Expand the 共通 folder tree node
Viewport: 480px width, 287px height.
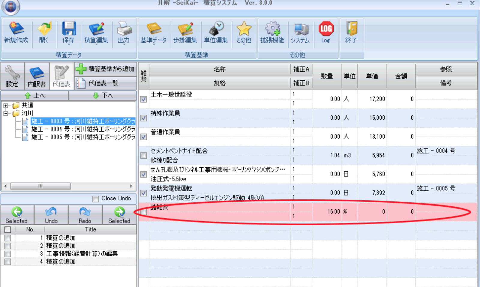point(6,106)
